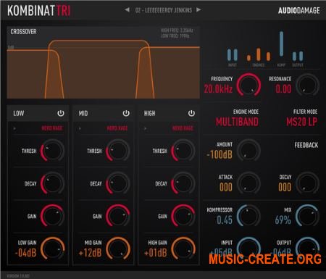The image size is (326, 279).
Task: Toggle the HIGH band power button
Action: [x=191, y=113]
